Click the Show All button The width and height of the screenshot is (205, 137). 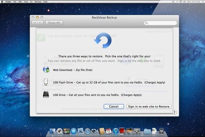54,23
